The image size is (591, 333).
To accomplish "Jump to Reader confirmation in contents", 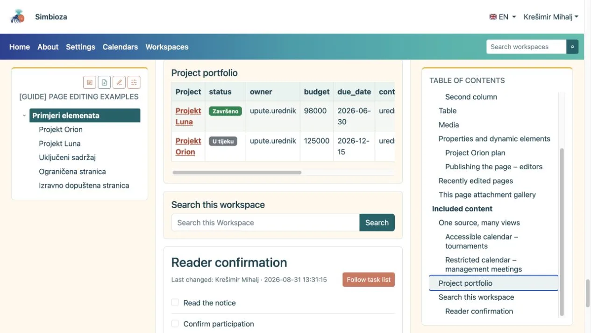I will [x=479, y=311].
